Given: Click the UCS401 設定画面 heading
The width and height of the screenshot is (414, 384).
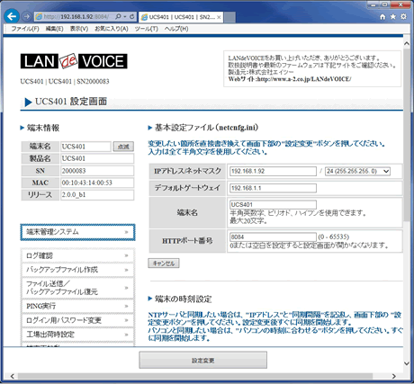Looking at the screenshot, I should (x=71, y=102).
